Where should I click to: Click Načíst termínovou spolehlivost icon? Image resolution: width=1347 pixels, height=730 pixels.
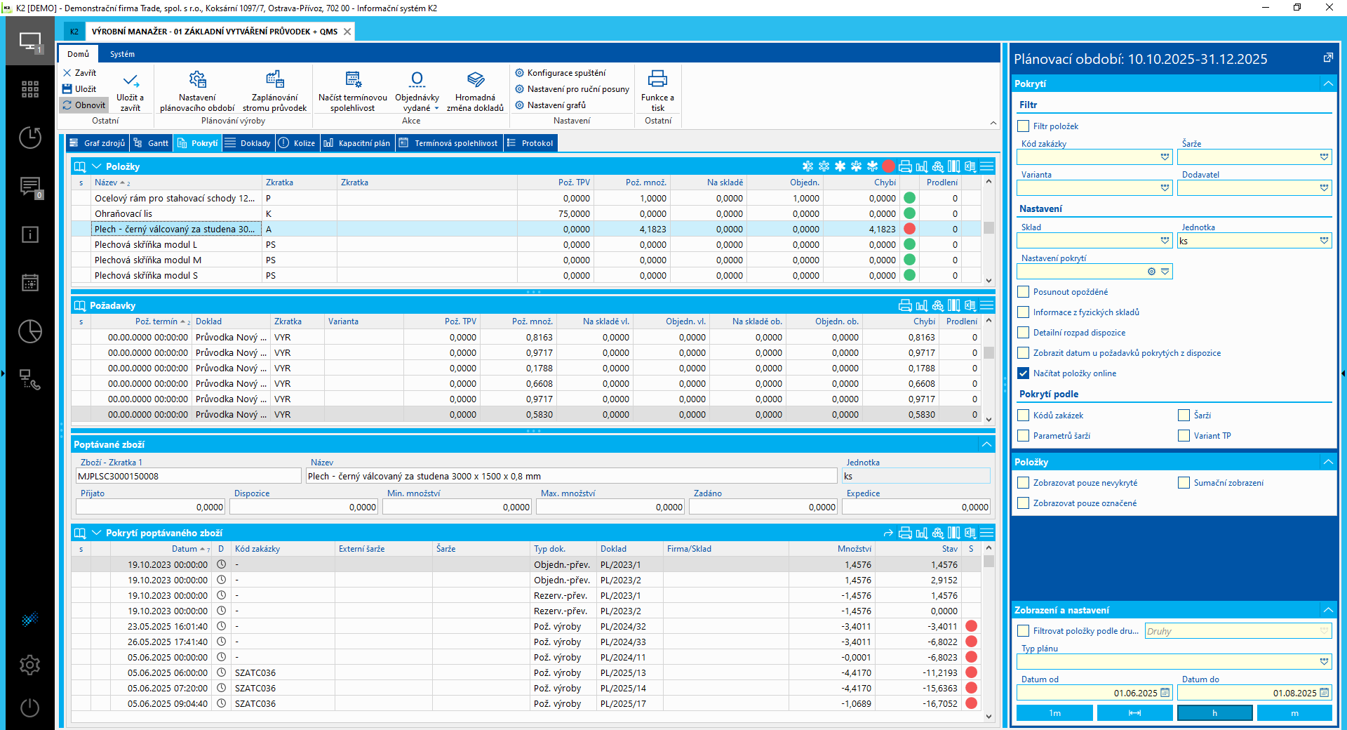(x=353, y=80)
